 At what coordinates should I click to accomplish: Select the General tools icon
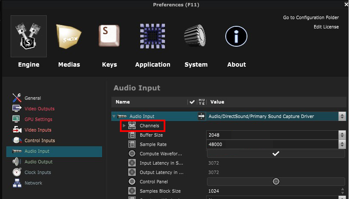17,98
